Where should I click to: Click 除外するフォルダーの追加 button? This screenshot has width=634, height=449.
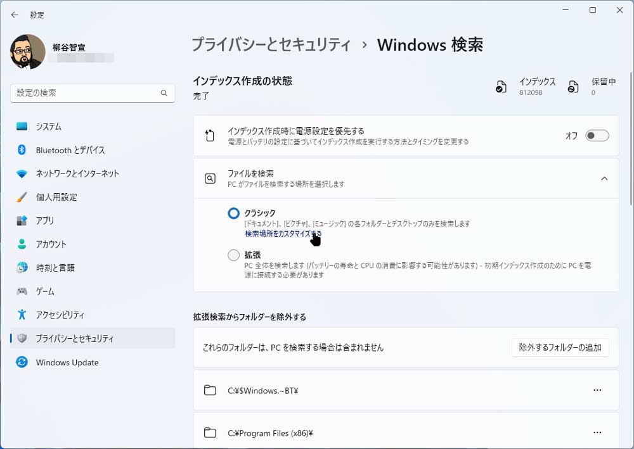point(560,348)
